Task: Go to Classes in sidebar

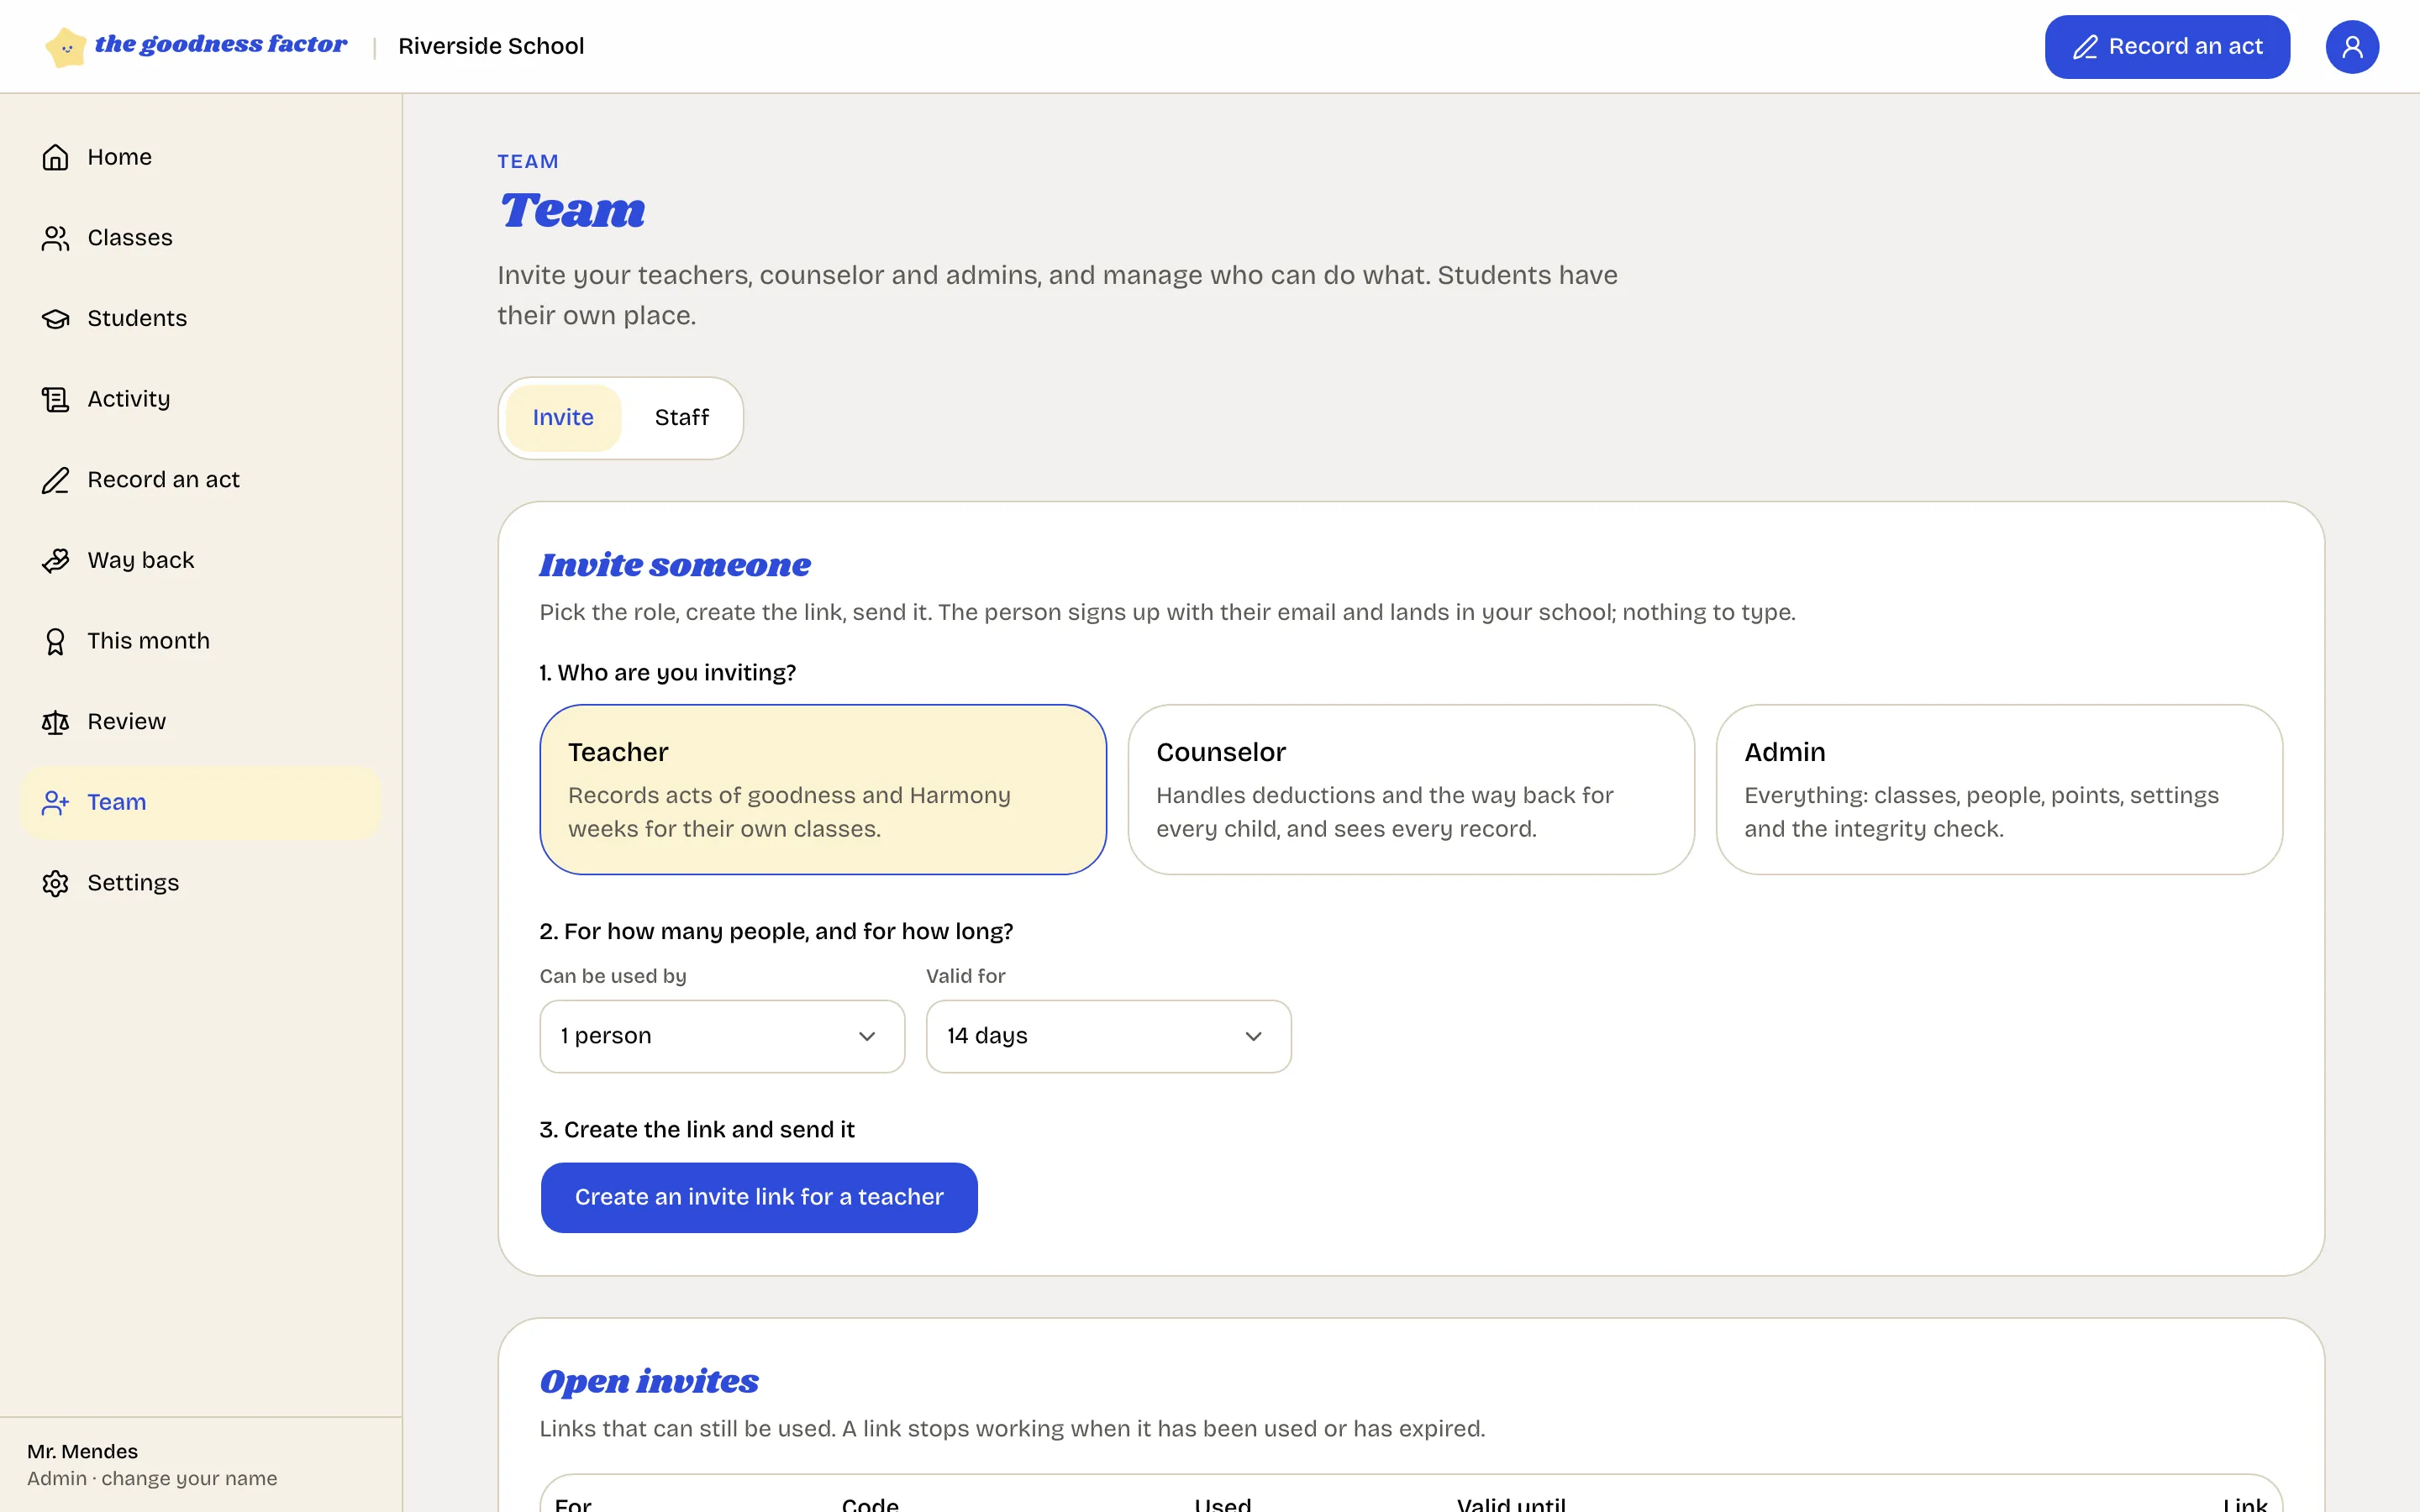Action: [201, 238]
